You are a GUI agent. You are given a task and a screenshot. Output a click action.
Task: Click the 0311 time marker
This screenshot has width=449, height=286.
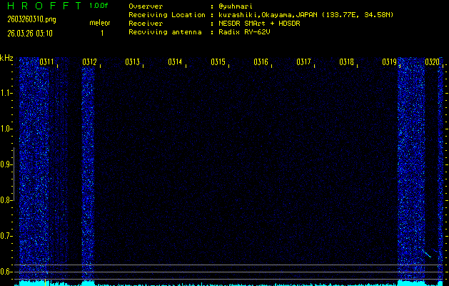(x=47, y=62)
